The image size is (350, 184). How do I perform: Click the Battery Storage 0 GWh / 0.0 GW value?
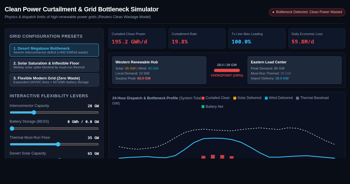pyautogui.click(x=83, y=121)
